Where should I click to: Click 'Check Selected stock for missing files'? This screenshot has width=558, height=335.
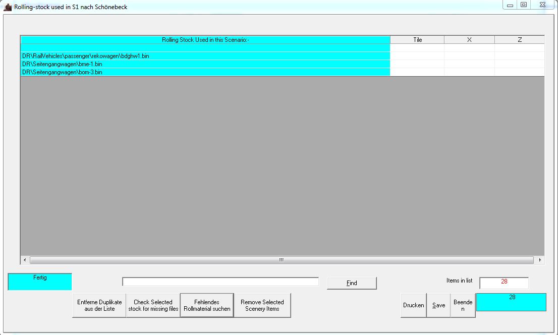point(153,305)
